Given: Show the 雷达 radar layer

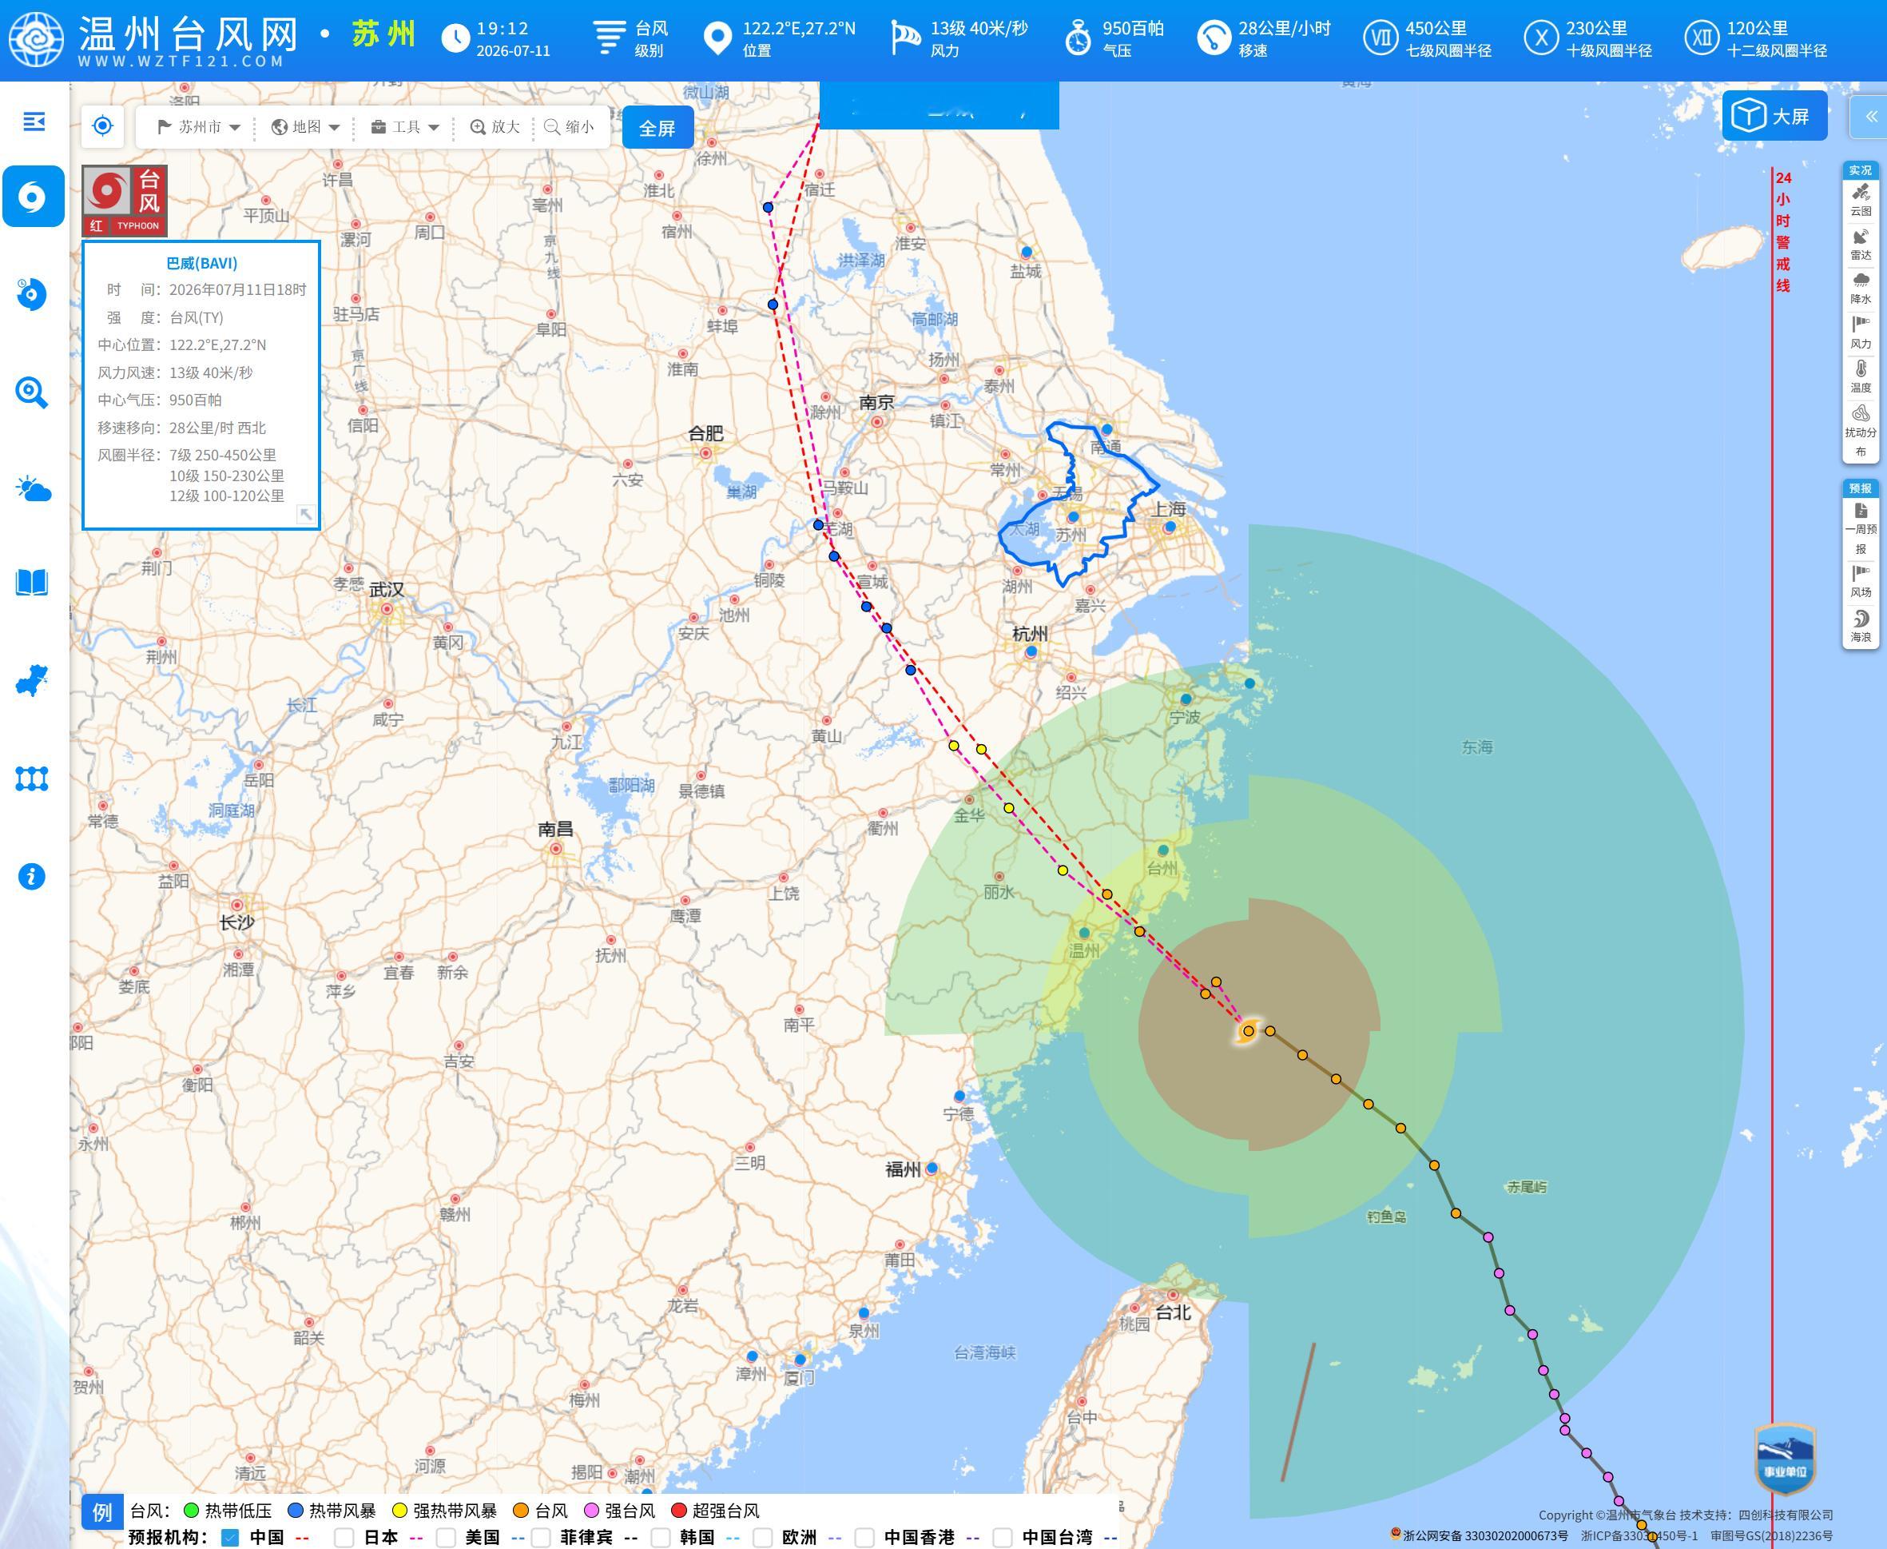Looking at the screenshot, I should (1861, 245).
